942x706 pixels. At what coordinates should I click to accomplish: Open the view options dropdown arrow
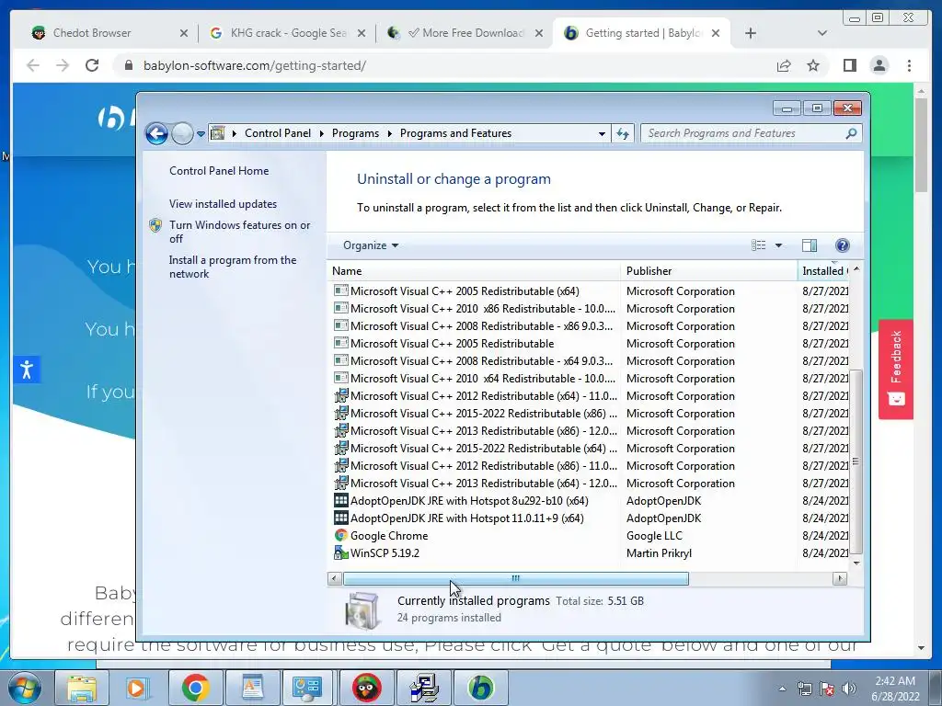[x=778, y=245]
